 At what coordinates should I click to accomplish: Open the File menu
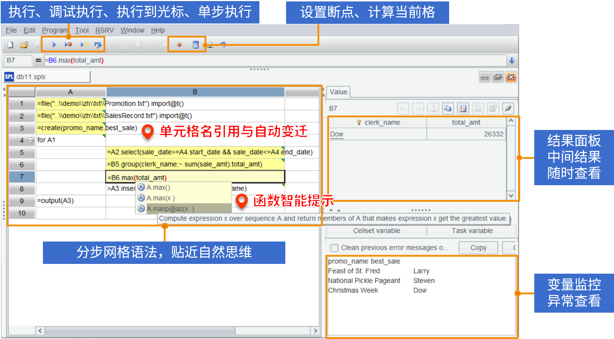[x=11, y=30]
